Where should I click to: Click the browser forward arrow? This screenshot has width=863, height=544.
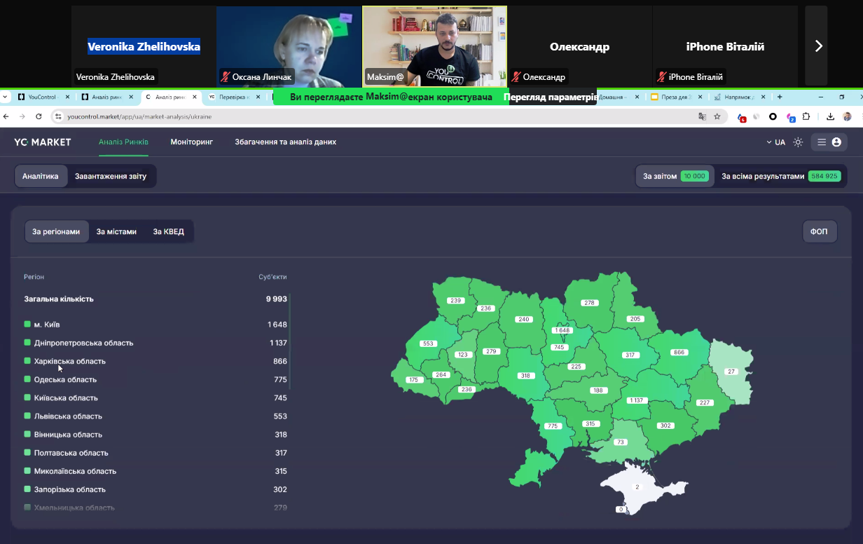22,116
